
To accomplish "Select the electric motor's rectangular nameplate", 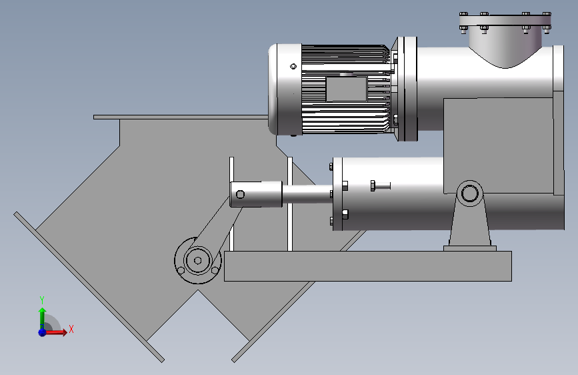I will [x=346, y=89].
